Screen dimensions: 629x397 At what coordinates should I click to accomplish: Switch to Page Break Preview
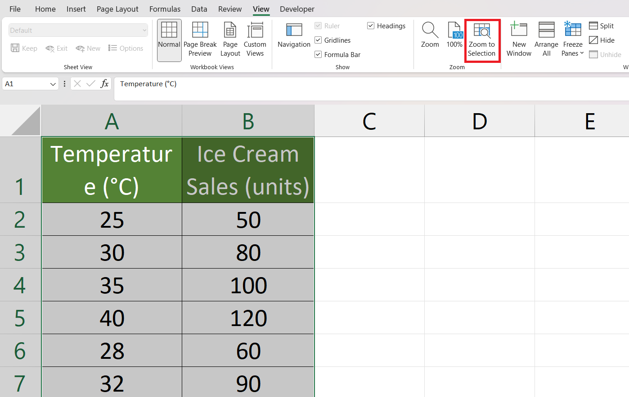point(200,40)
